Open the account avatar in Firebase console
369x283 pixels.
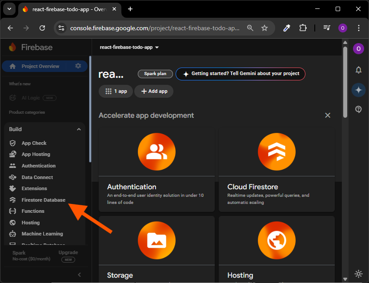coord(358,49)
